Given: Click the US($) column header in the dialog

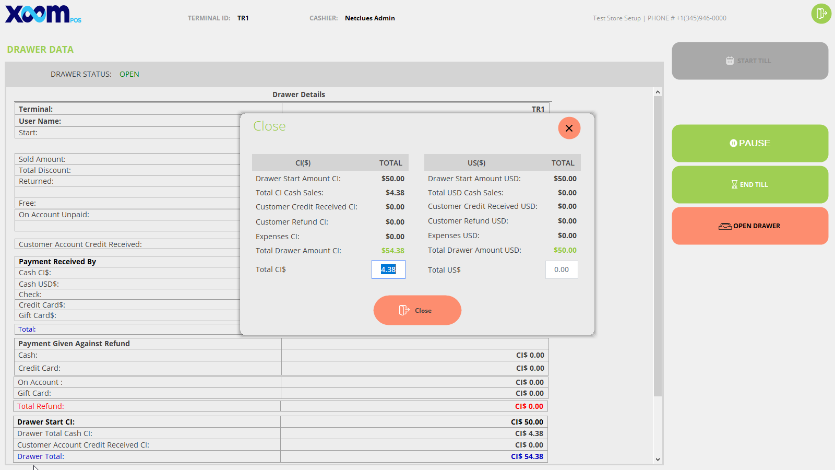Looking at the screenshot, I should [x=476, y=163].
